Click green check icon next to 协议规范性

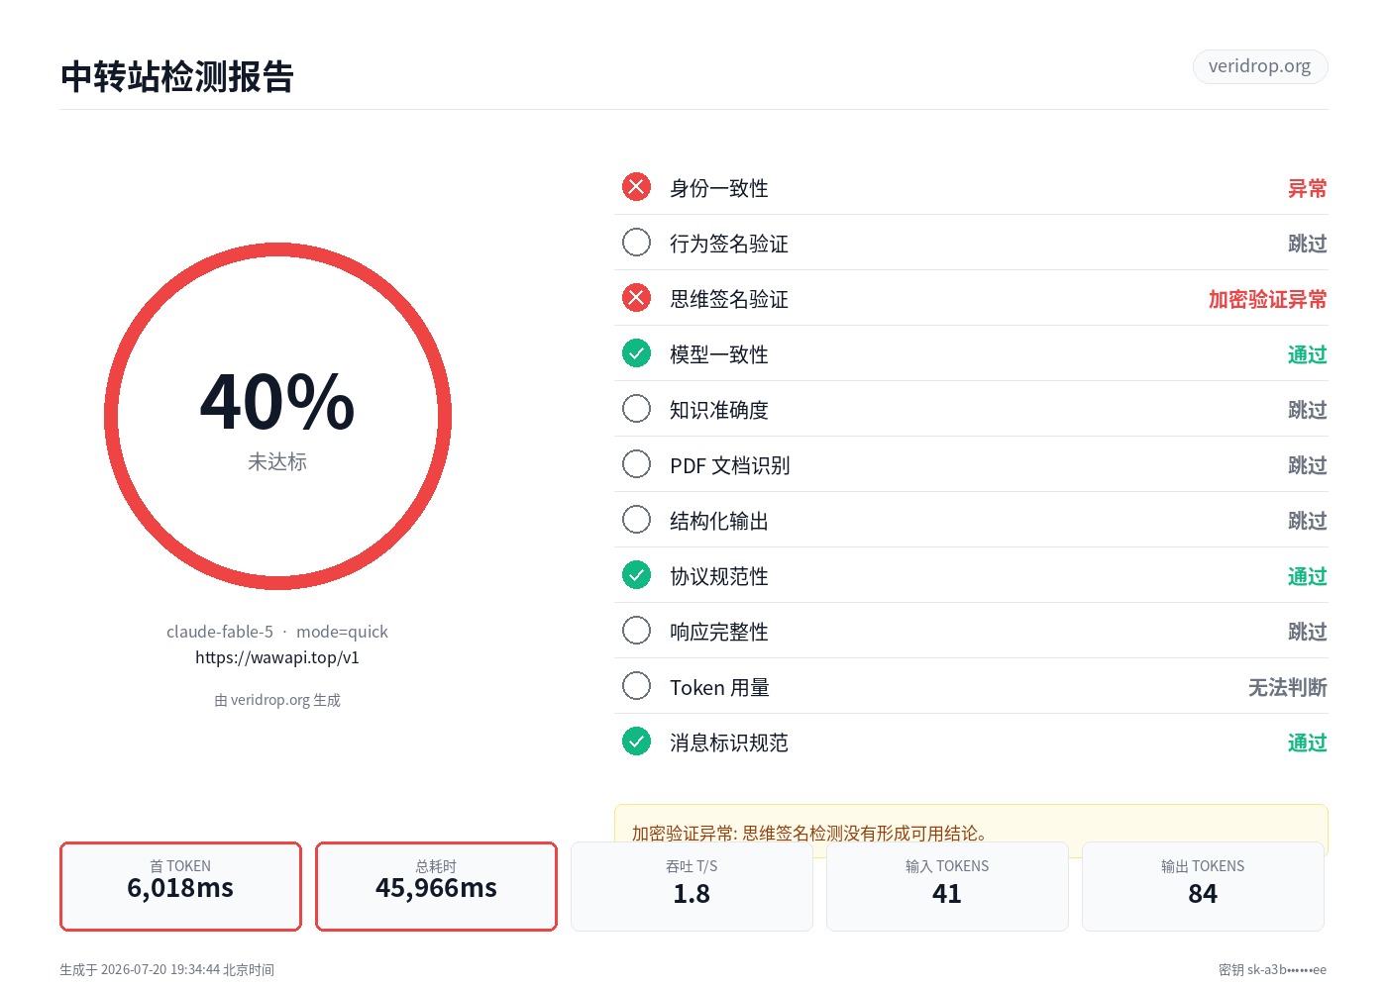coord(636,575)
